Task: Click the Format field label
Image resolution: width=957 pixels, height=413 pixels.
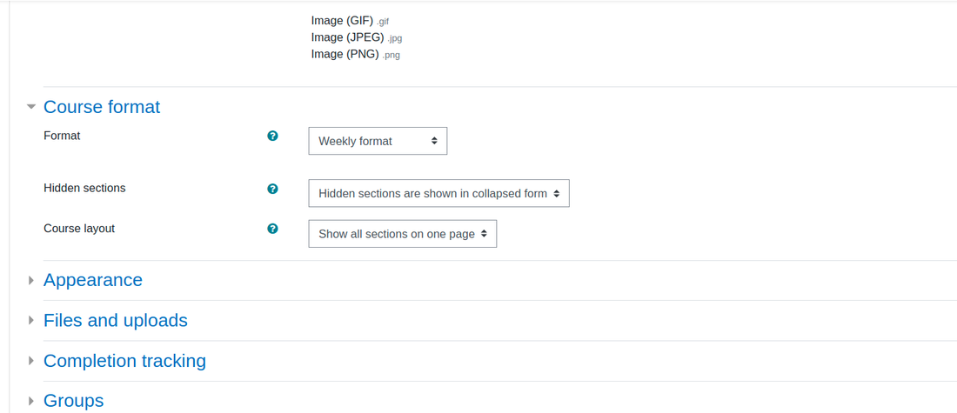Action: click(62, 136)
